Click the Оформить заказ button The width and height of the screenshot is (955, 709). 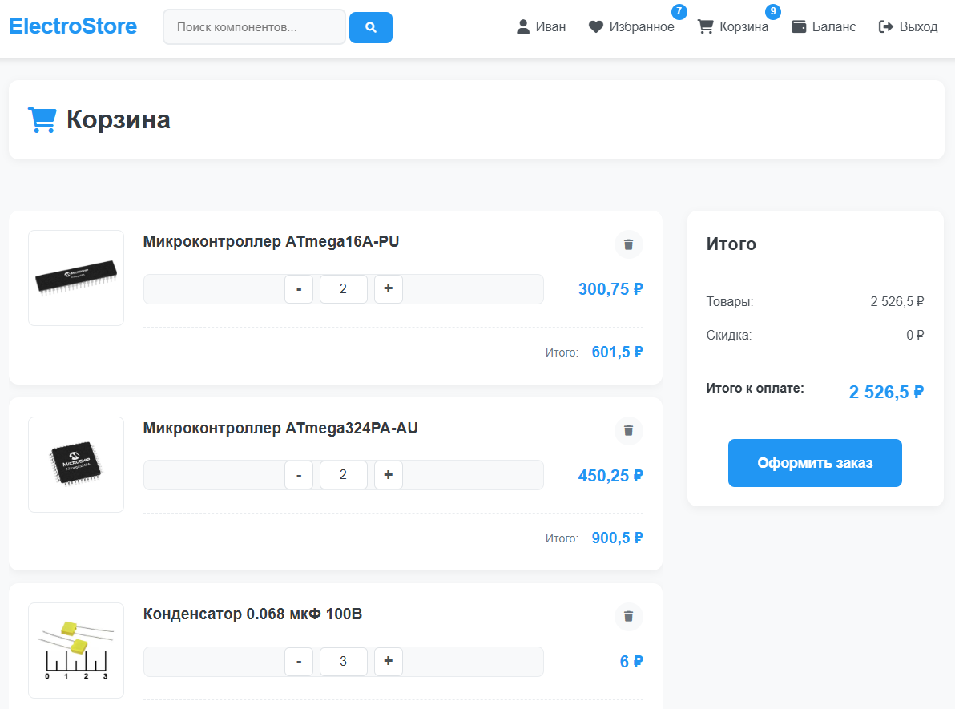click(x=815, y=463)
